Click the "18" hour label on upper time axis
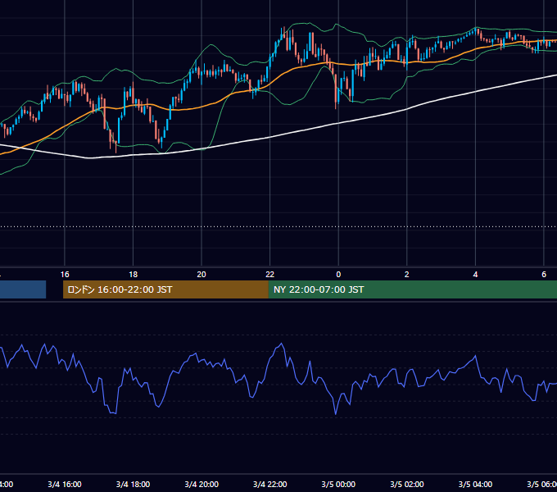 pyautogui.click(x=134, y=275)
